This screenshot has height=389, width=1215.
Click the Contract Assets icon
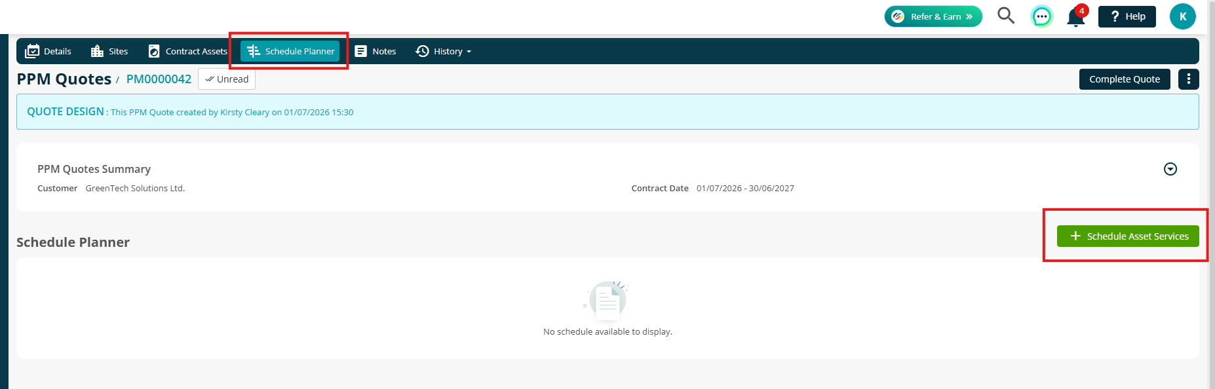[x=154, y=51]
